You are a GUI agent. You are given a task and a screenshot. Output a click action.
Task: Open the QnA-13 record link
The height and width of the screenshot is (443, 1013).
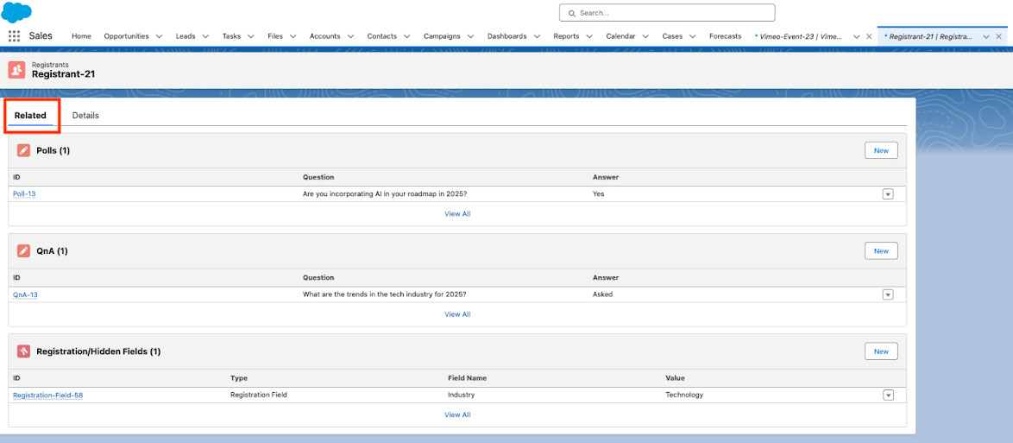26,295
